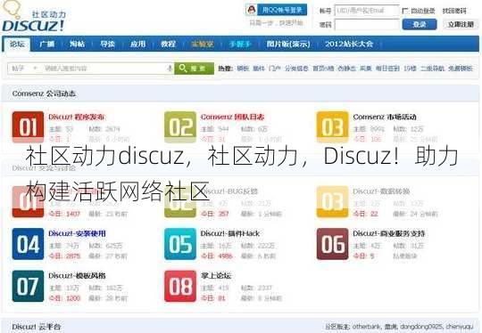Image resolution: width=482 pixels, height=333 pixels.
Task: Focus the 帐号 username input field
Action: (367, 11)
